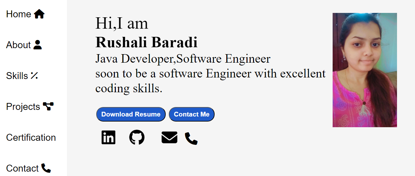This screenshot has height=176, width=415.
Task: Select Contact in the sidebar menu
Action: point(22,168)
